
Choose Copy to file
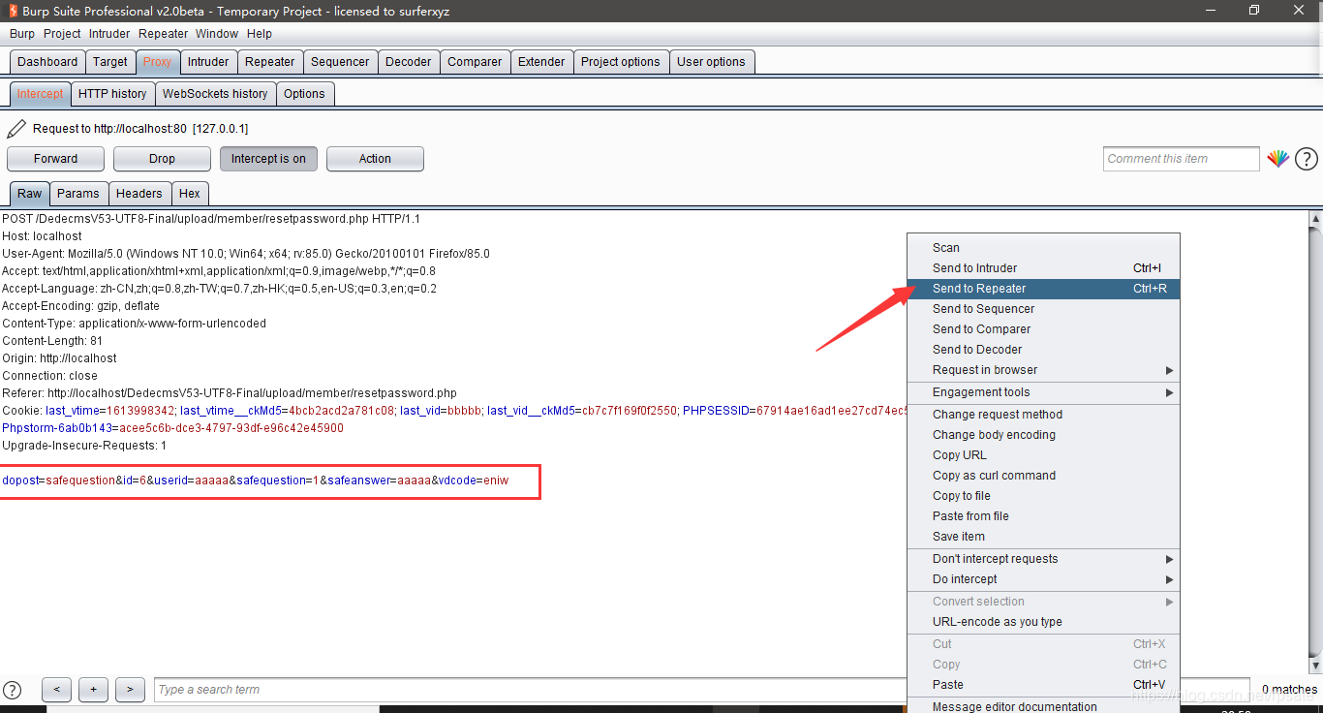coord(1043,496)
